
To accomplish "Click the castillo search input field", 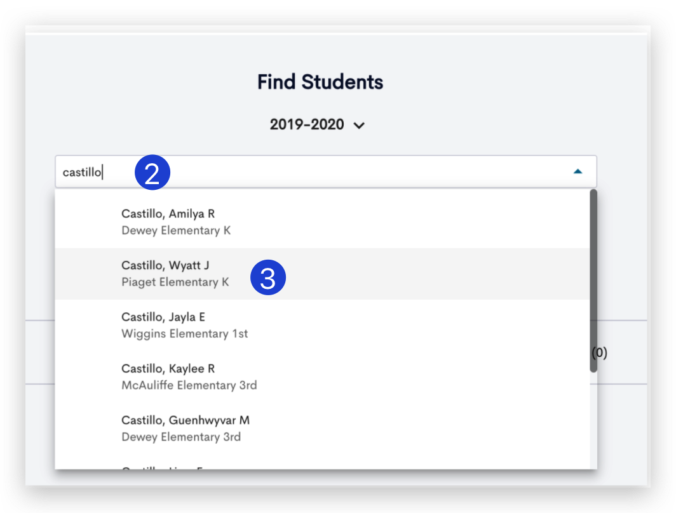I will (325, 171).
